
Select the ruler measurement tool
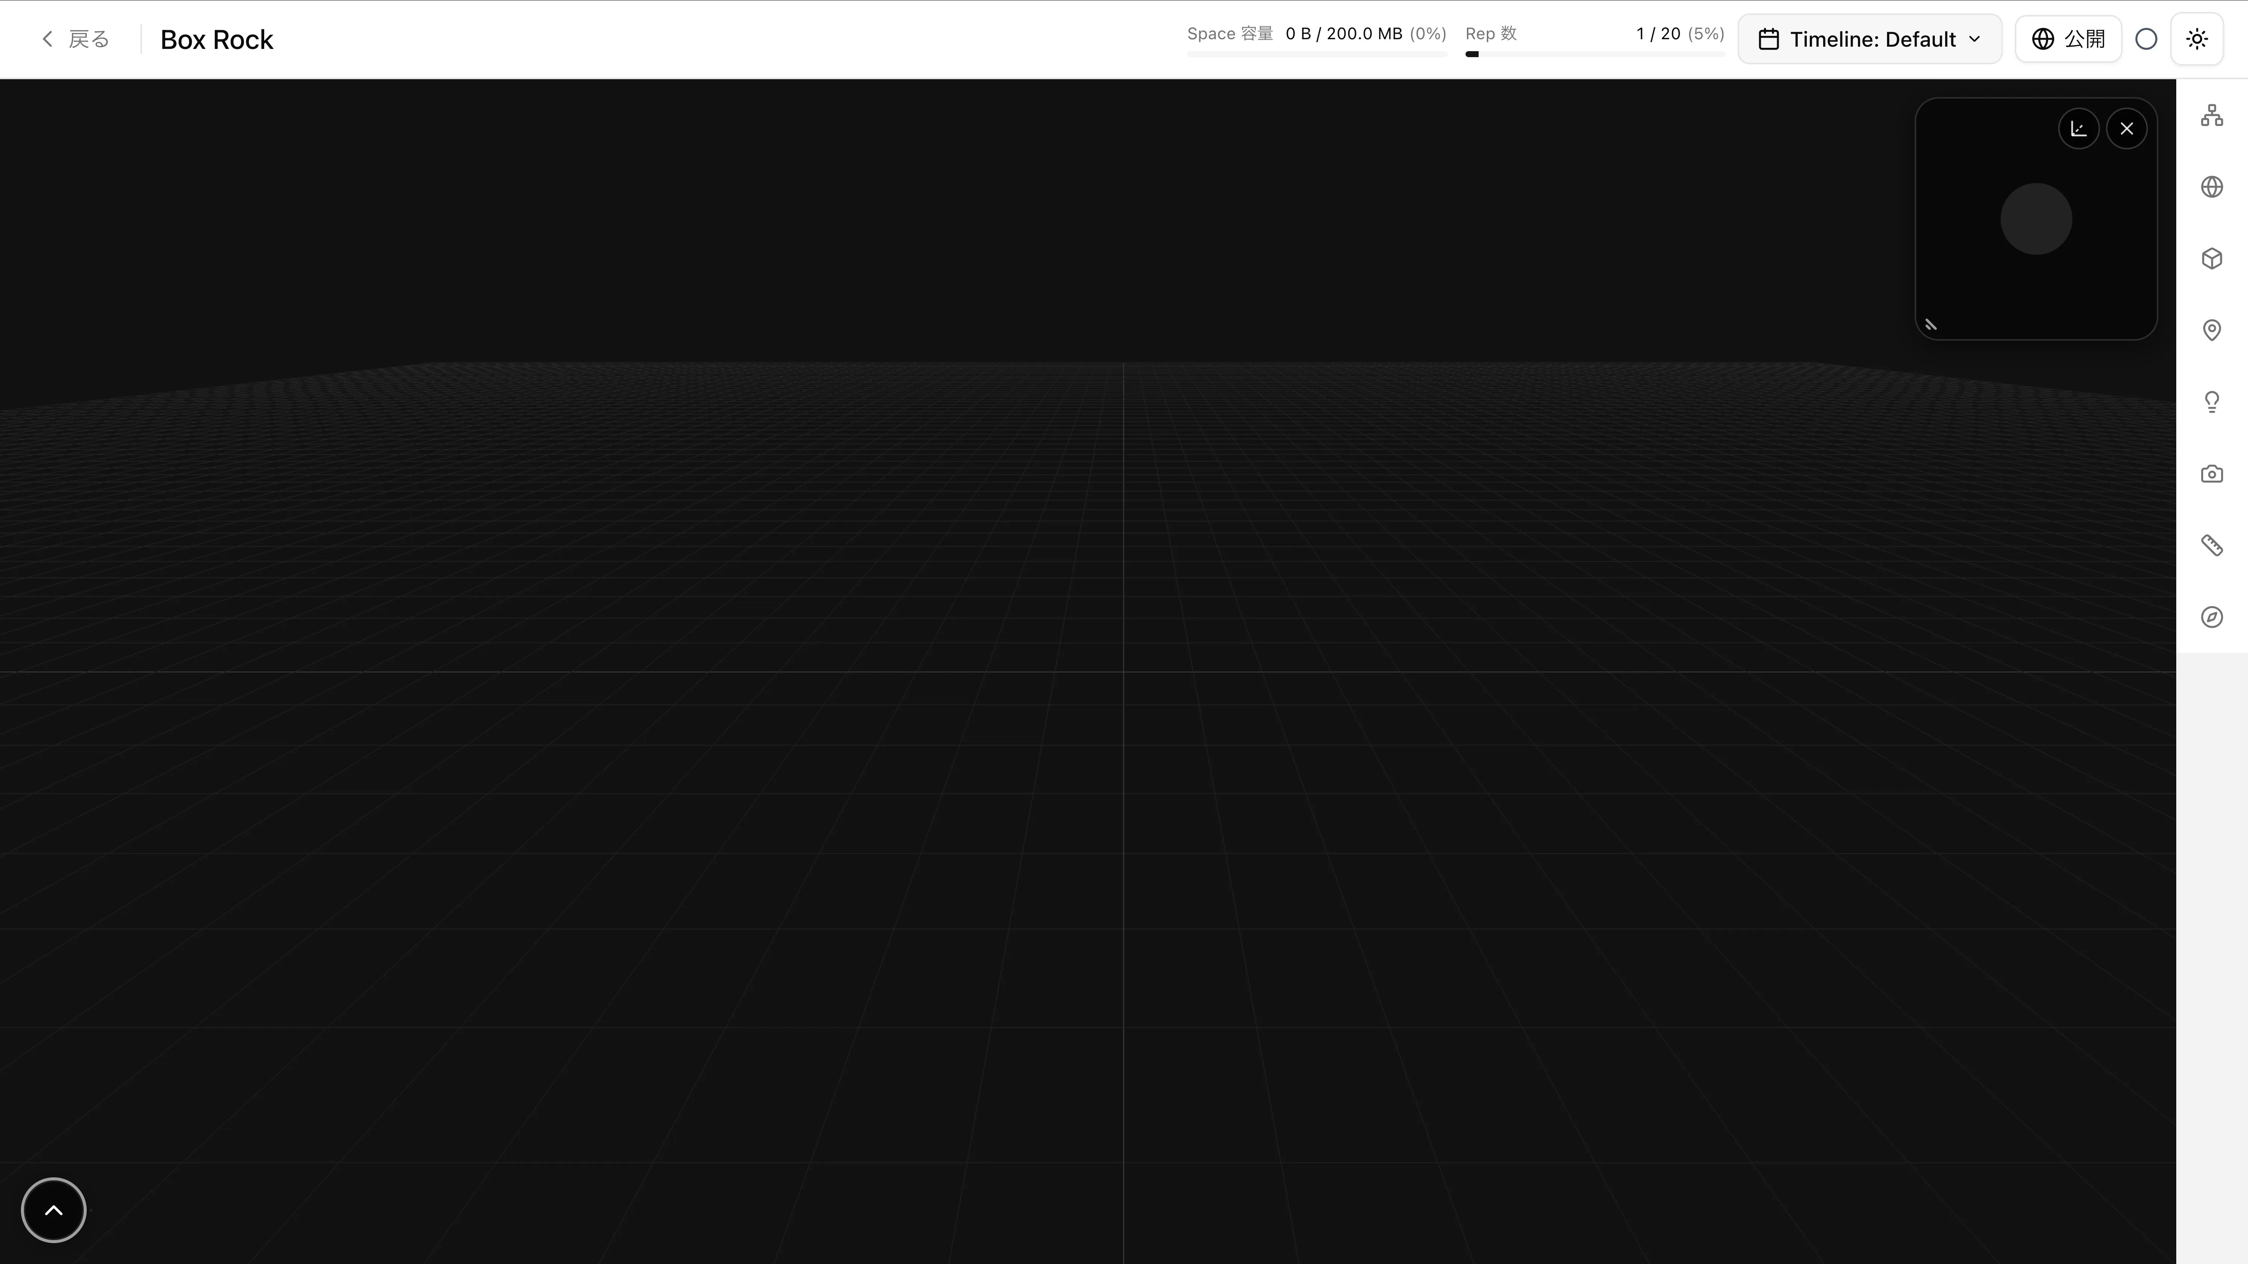[x=2211, y=545]
